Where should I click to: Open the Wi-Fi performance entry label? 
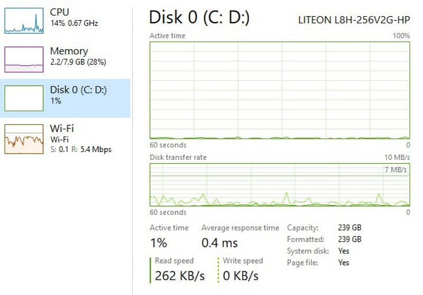point(61,128)
